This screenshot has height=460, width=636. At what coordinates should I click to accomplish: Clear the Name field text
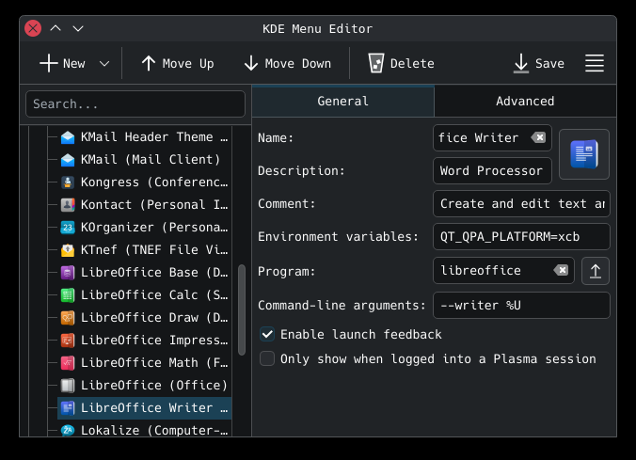tap(538, 137)
